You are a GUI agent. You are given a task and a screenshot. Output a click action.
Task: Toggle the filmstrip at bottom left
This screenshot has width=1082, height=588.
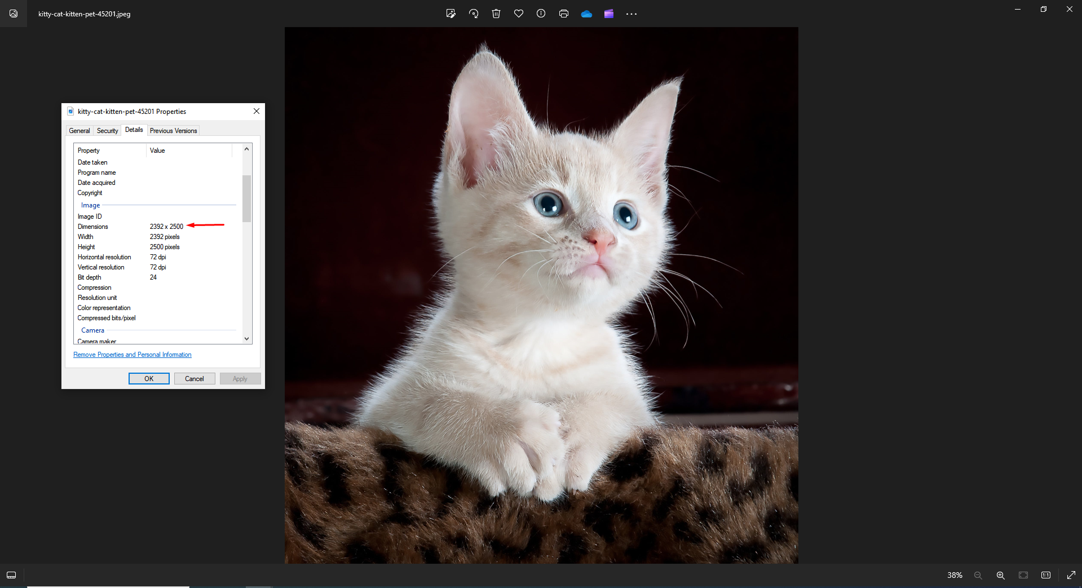(x=11, y=575)
